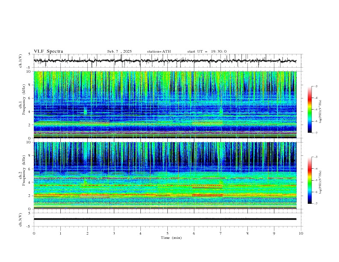The image size is (339, 262).
Task: Click the "start UT = 19:30:0" text
Action: pyautogui.click(x=207, y=51)
